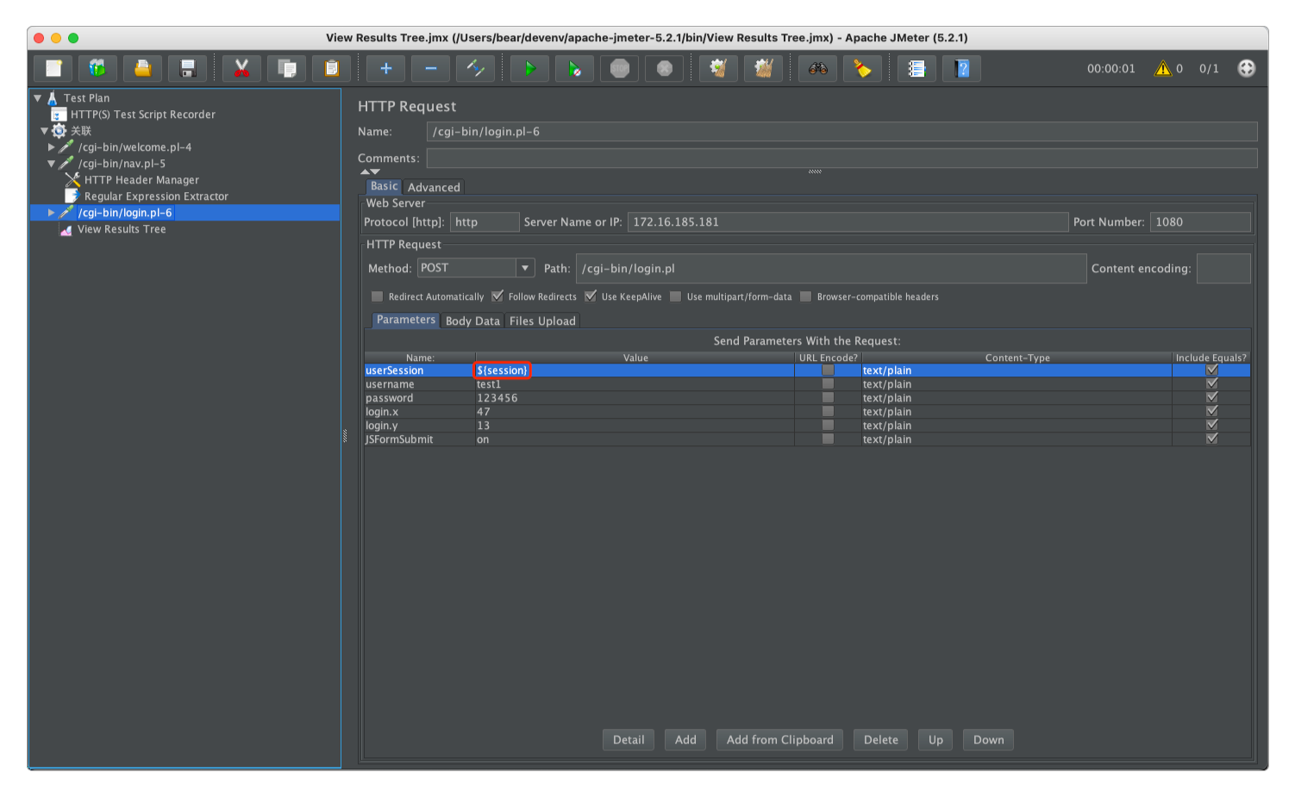Select HTTP Header Manager in the tree

141,180
